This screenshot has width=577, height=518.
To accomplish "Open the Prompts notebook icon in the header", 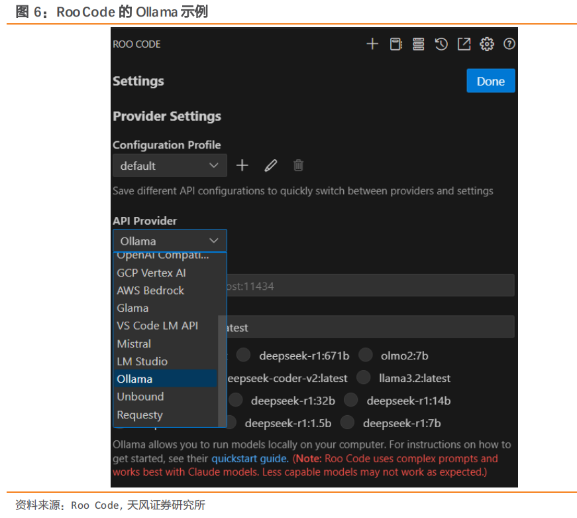I will (395, 44).
